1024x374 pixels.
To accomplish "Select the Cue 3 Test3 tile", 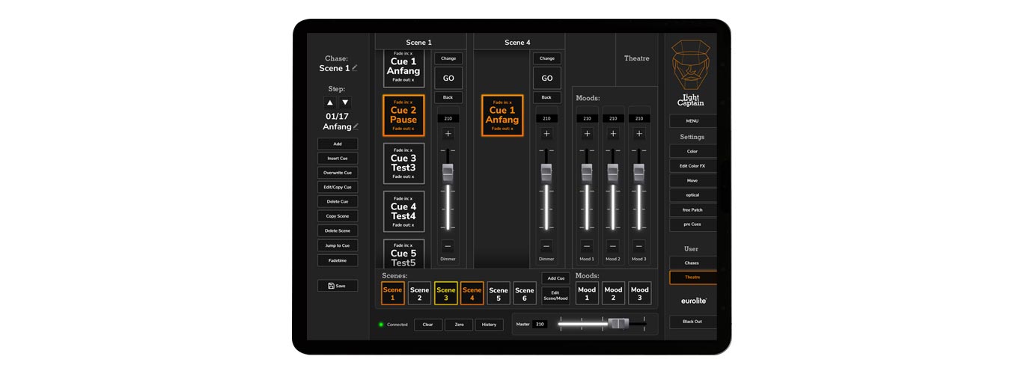I will (403, 163).
